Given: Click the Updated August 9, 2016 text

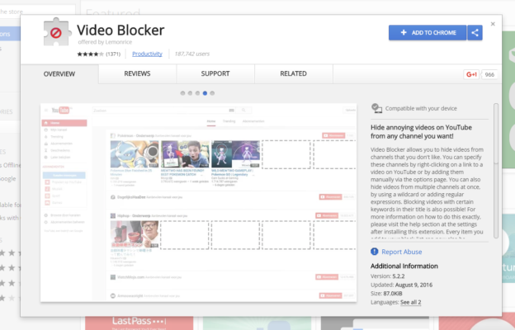Looking at the screenshot, I should (401, 285).
